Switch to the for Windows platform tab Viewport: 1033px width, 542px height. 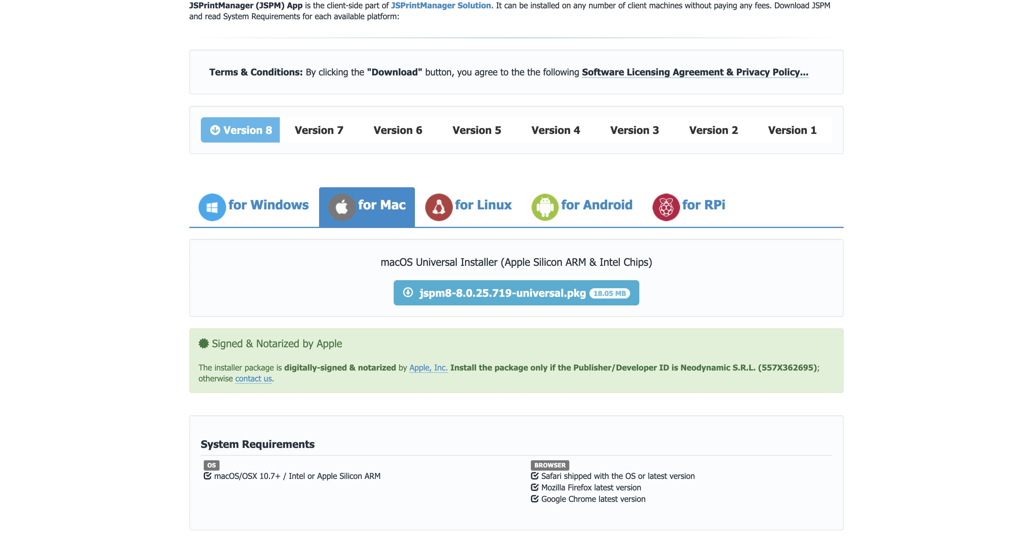pos(254,207)
